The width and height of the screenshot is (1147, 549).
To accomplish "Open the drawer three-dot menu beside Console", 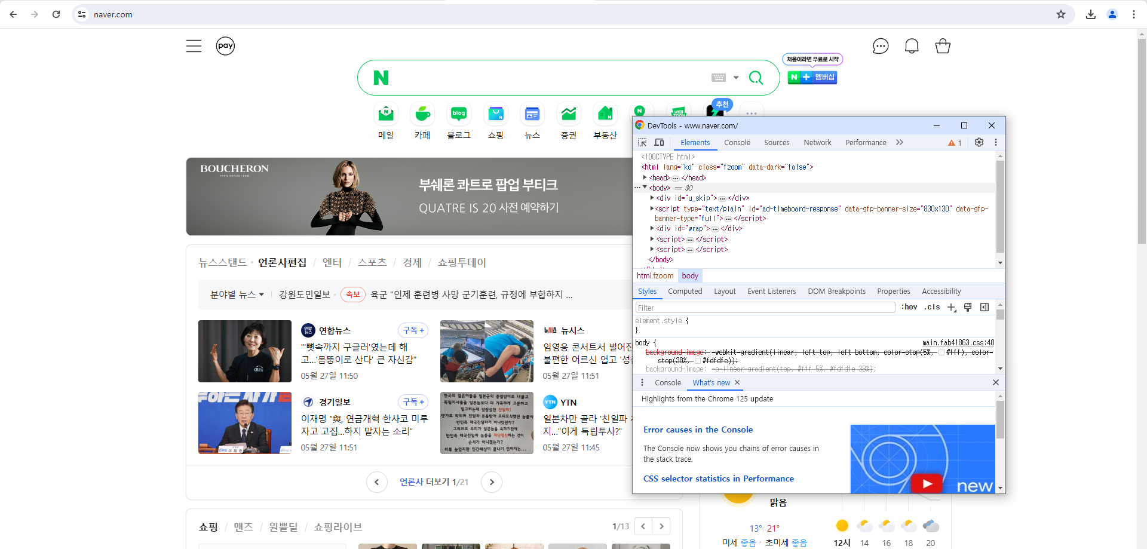I will click(642, 382).
